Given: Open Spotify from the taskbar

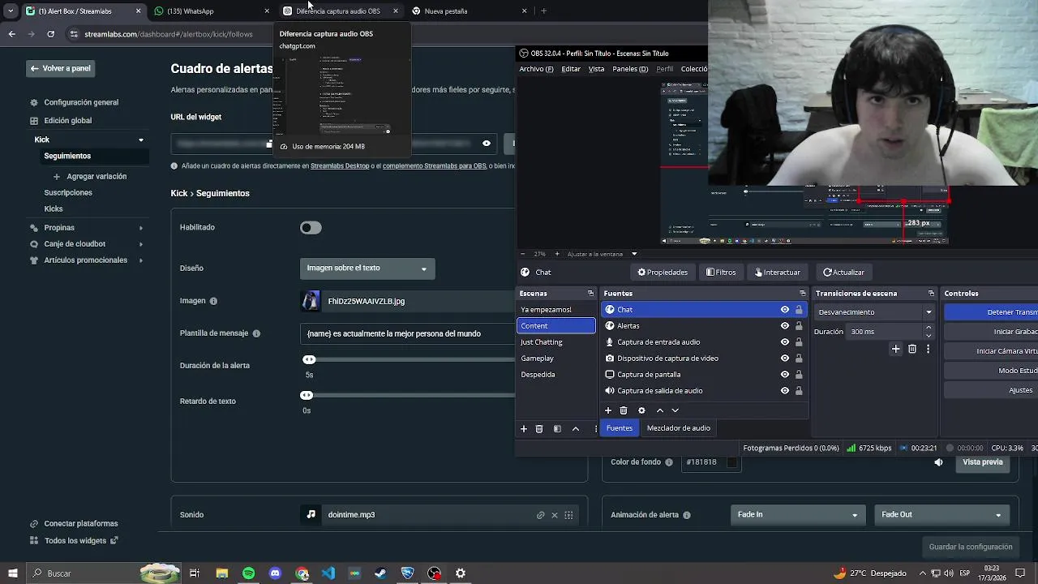Looking at the screenshot, I should (x=248, y=573).
